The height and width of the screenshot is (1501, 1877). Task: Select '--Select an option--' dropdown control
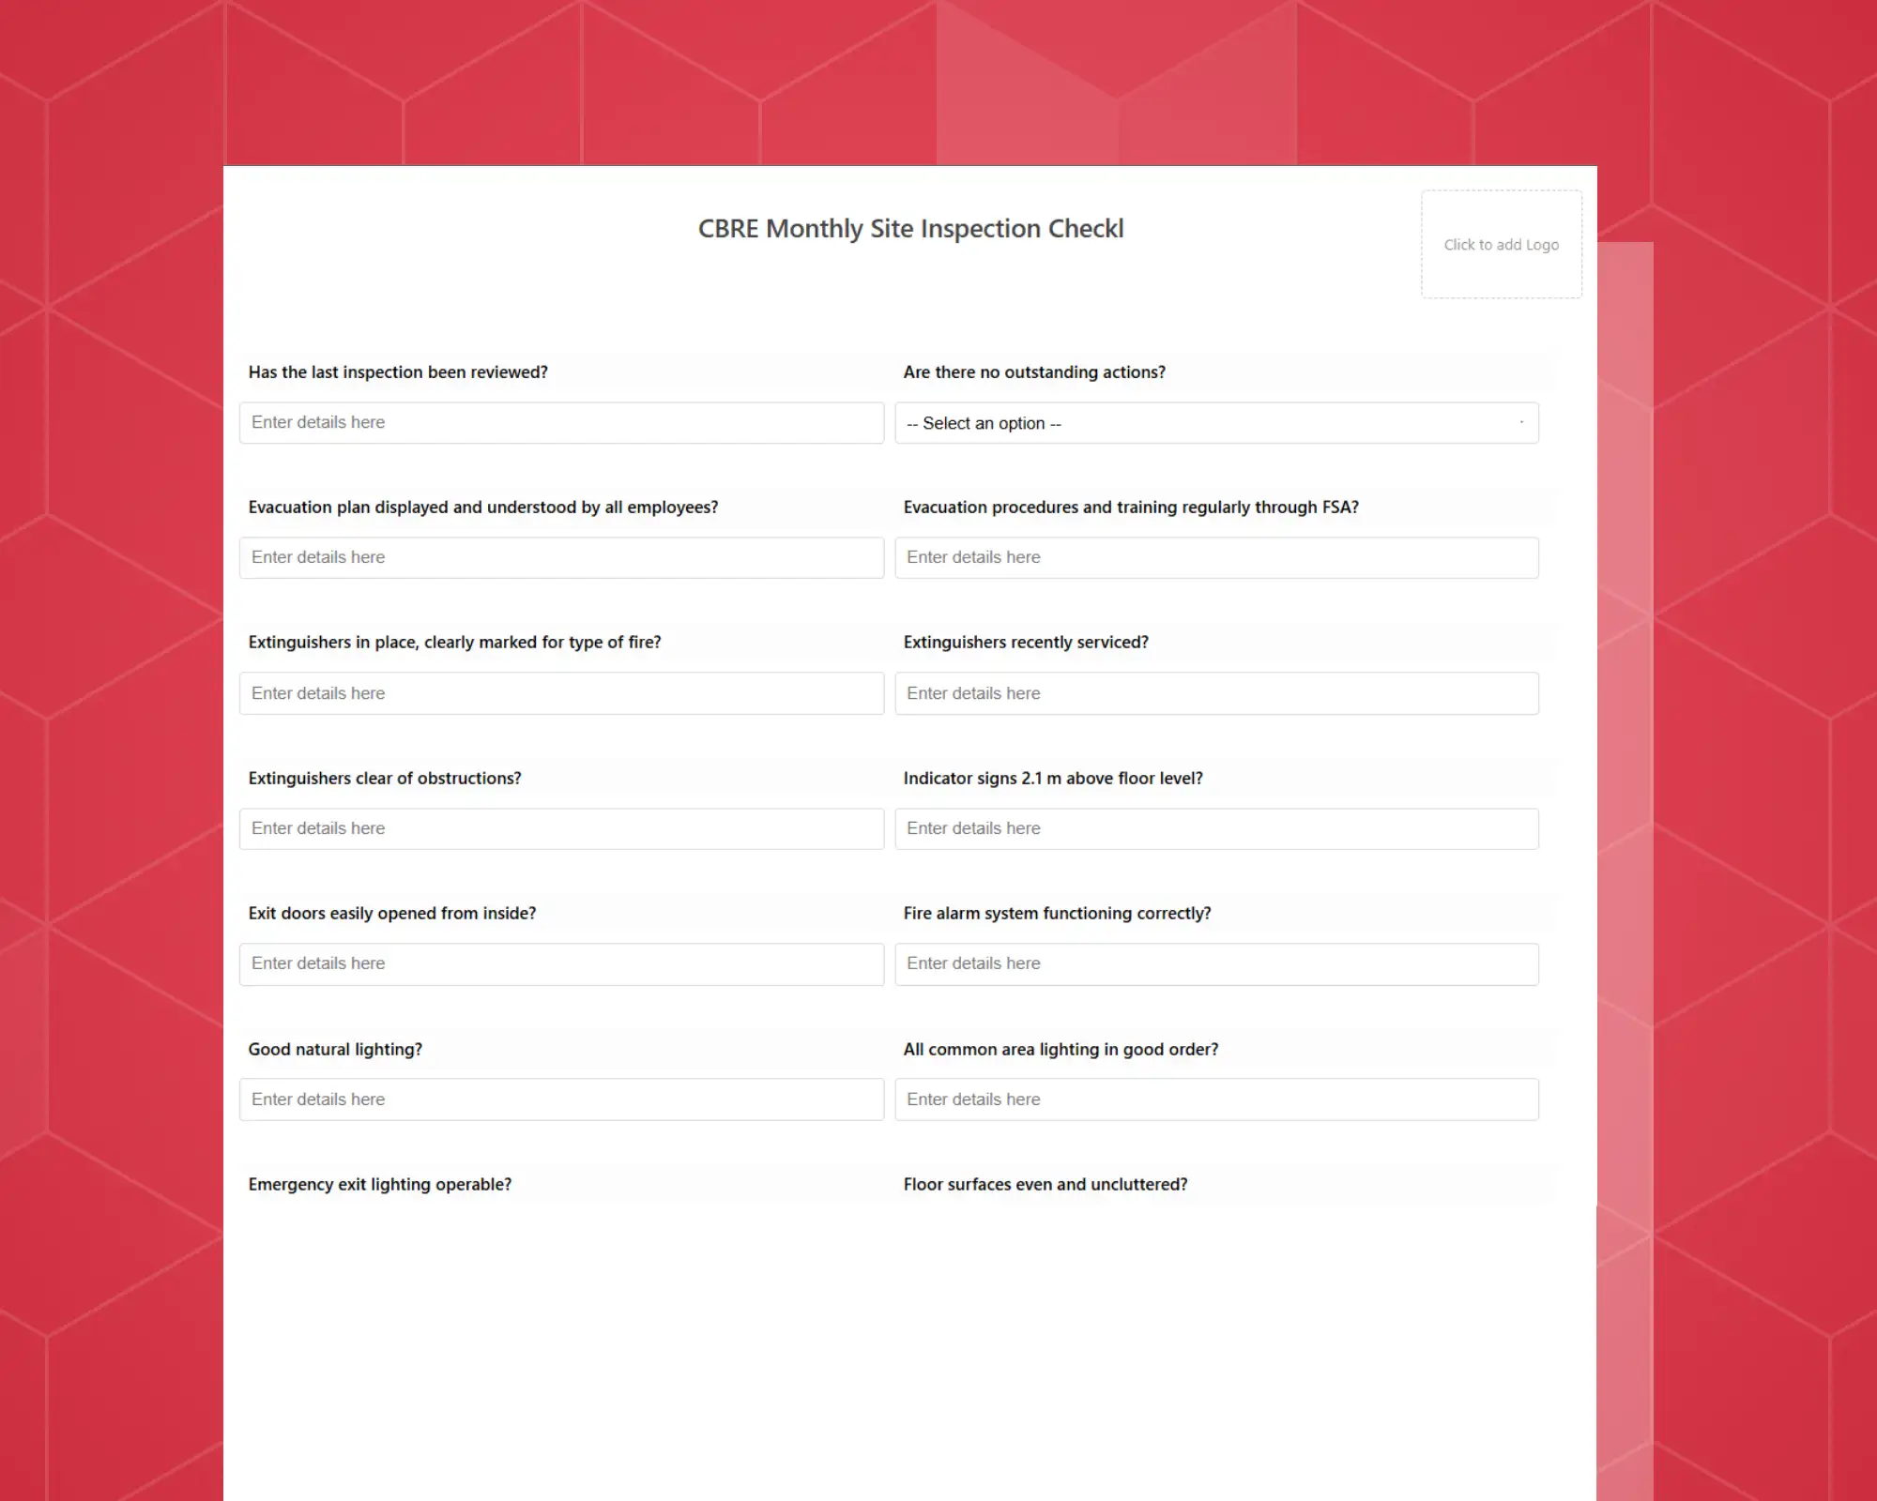click(1216, 421)
